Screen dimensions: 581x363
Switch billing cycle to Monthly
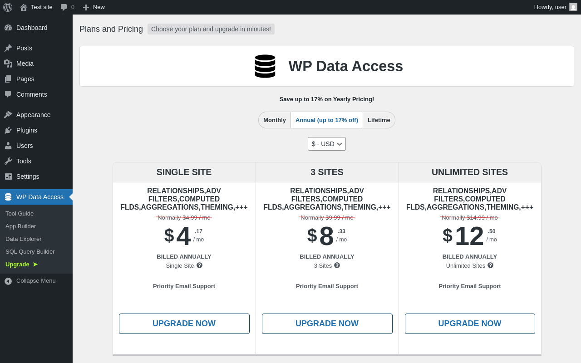(x=275, y=120)
